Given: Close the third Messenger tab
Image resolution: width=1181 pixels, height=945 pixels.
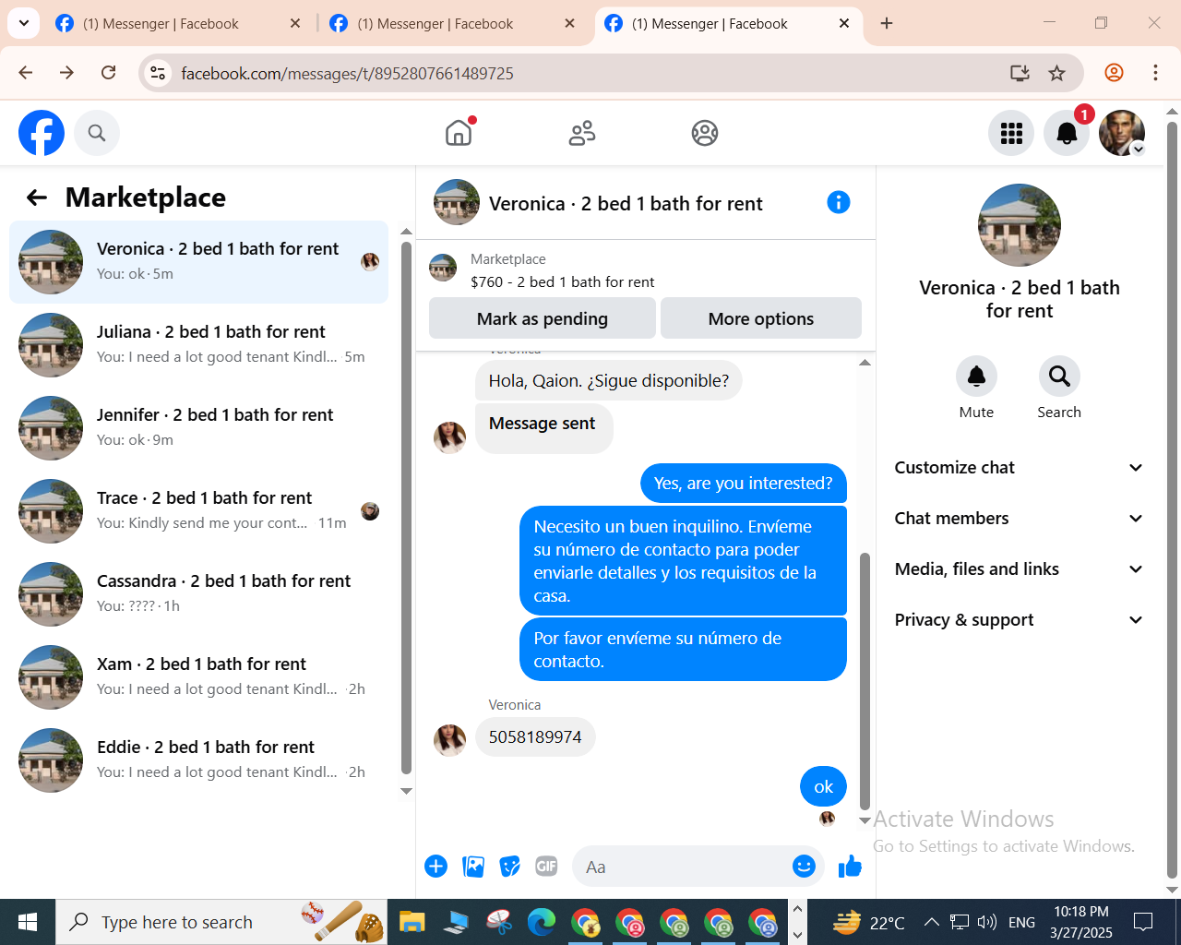Looking at the screenshot, I should point(844,24).
